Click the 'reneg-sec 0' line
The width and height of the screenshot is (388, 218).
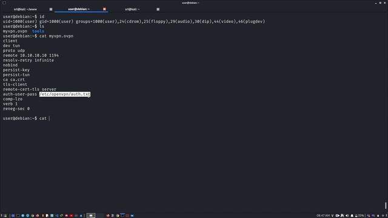click(16, 108)
